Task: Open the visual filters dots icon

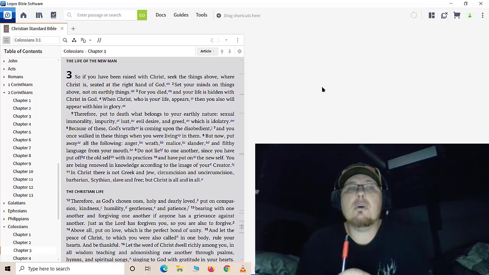Action: click(74, 40)
